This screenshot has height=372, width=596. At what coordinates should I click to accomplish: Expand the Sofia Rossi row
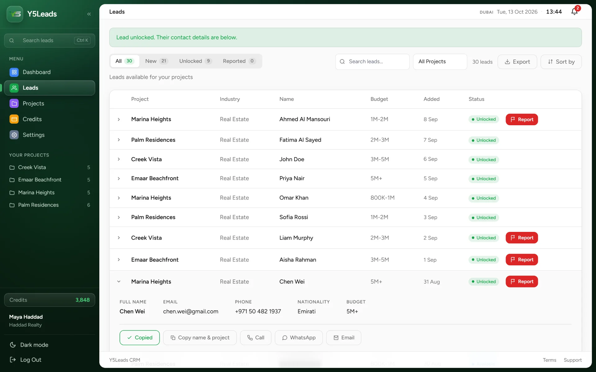[x=119, y=217]
